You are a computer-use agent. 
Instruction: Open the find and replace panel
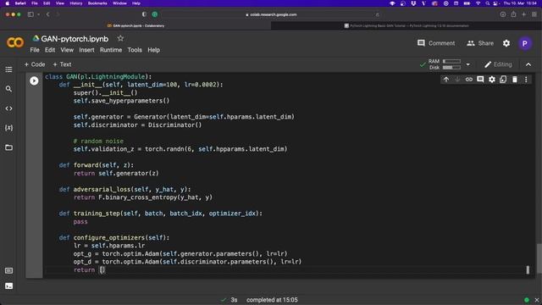[8, 89]
